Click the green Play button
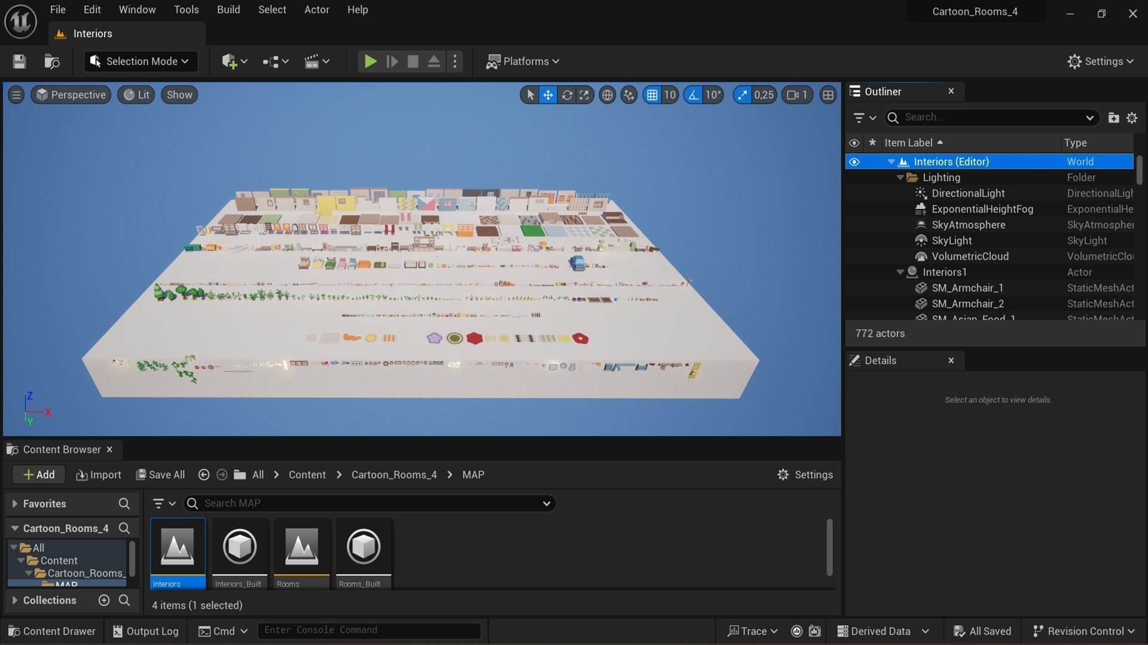The image size is (1148, 645). point(370,62)
